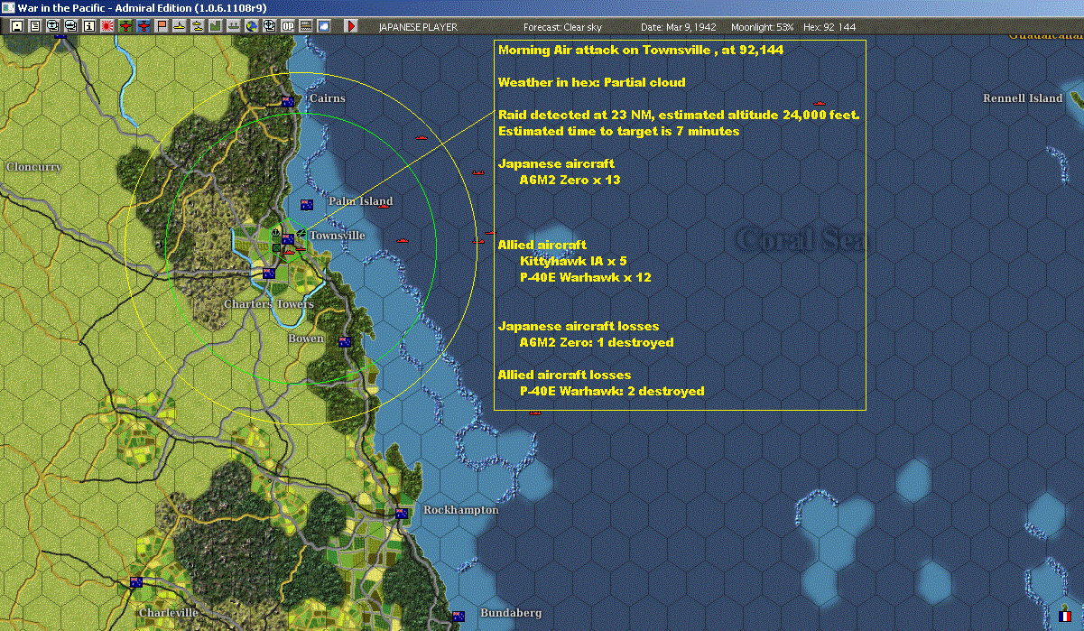Viewport: 1084px width, 631px height.
Task: Select red ship just below combat report box
Action: click(x=535, y=413)
